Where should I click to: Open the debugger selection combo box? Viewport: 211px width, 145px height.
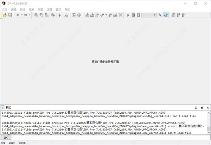tap(149, 15)
